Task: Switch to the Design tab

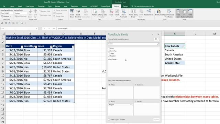Action: (125, 6)
